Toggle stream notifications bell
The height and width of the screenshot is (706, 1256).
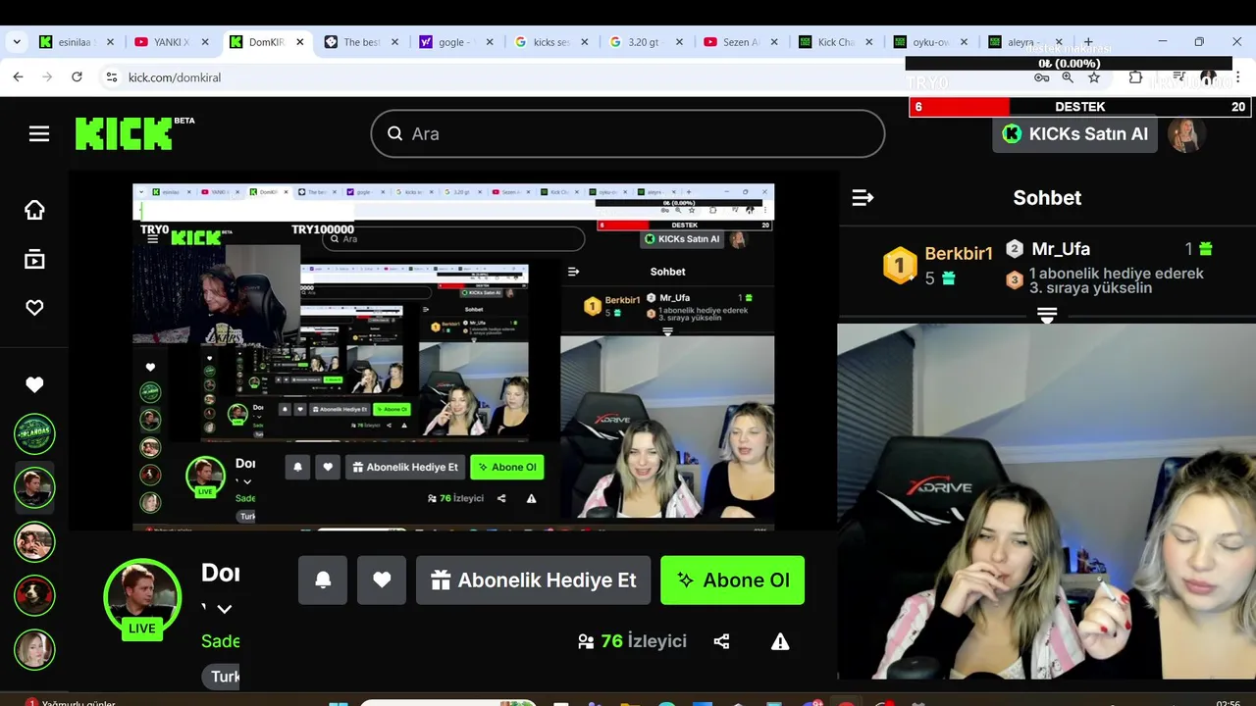point(323,580)
